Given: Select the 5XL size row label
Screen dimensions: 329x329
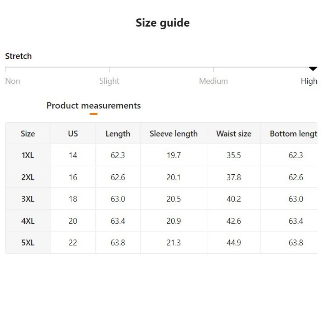Looking at the screenshot, I should 28,243.
